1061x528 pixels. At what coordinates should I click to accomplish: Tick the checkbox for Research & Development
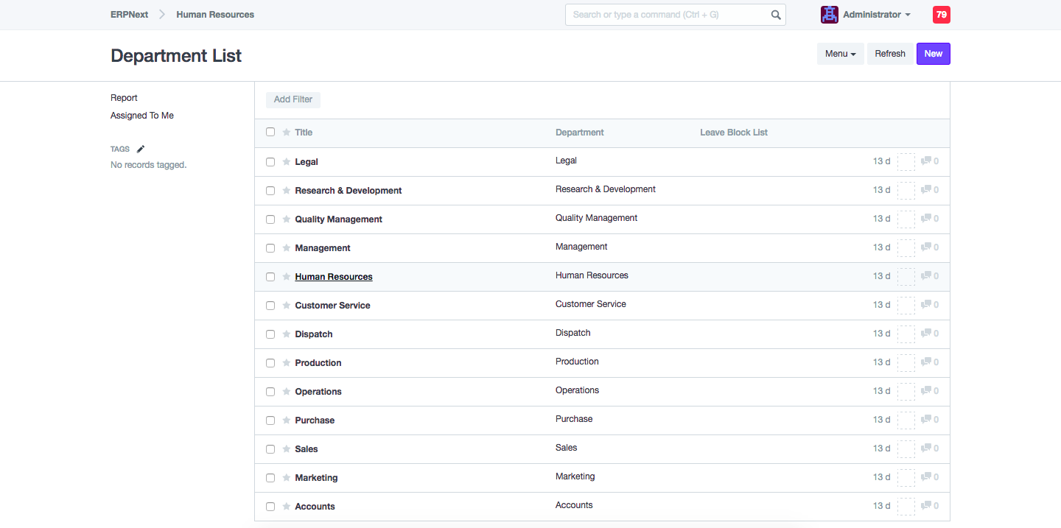[270, 191]
